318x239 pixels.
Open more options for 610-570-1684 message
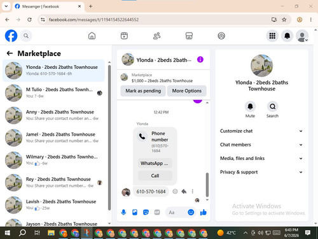pos(193,191)
